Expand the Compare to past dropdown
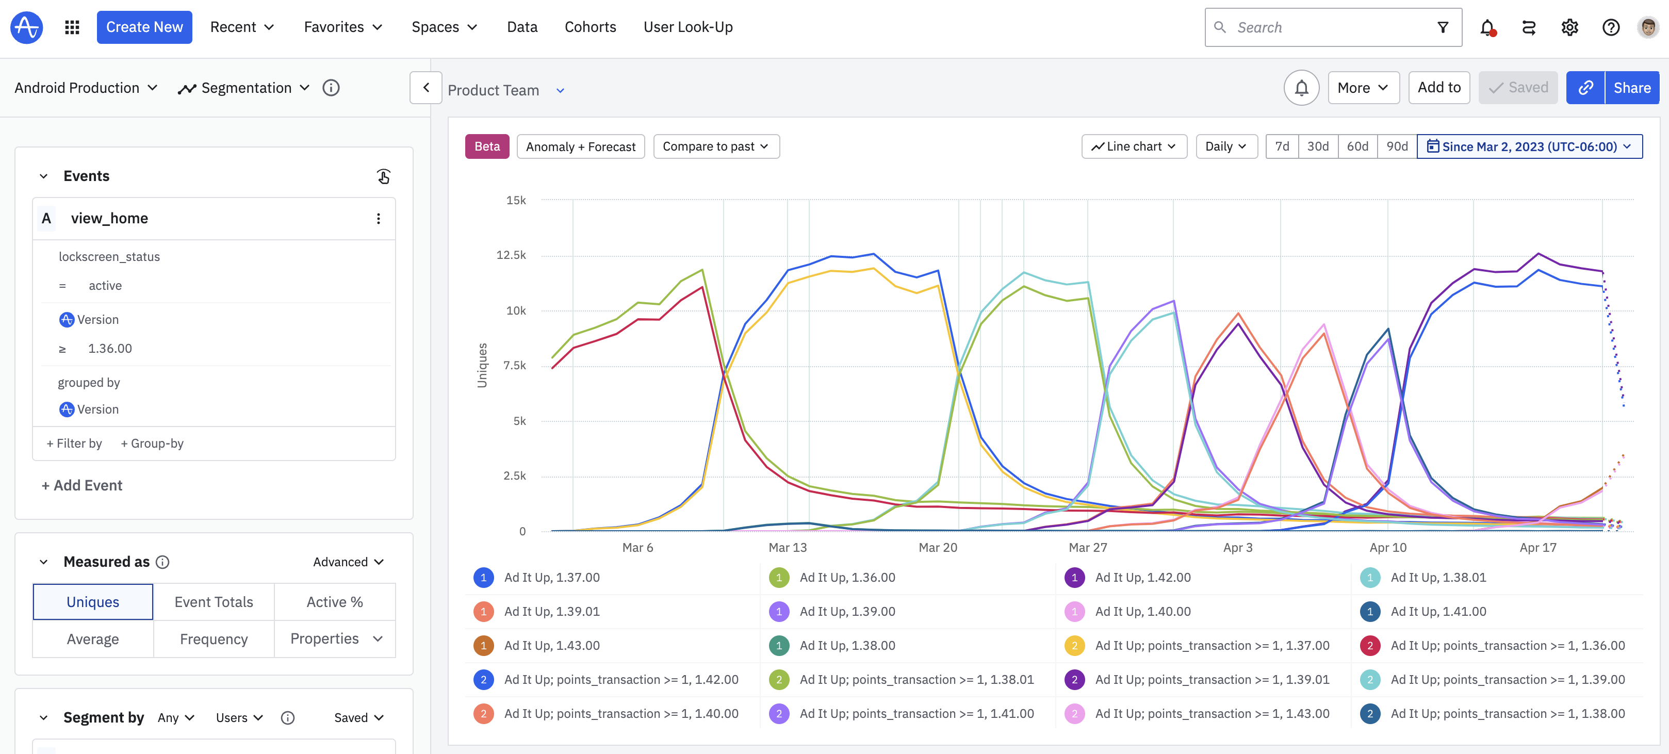This screenshot has height=754, width=1669. pos(715,147)
